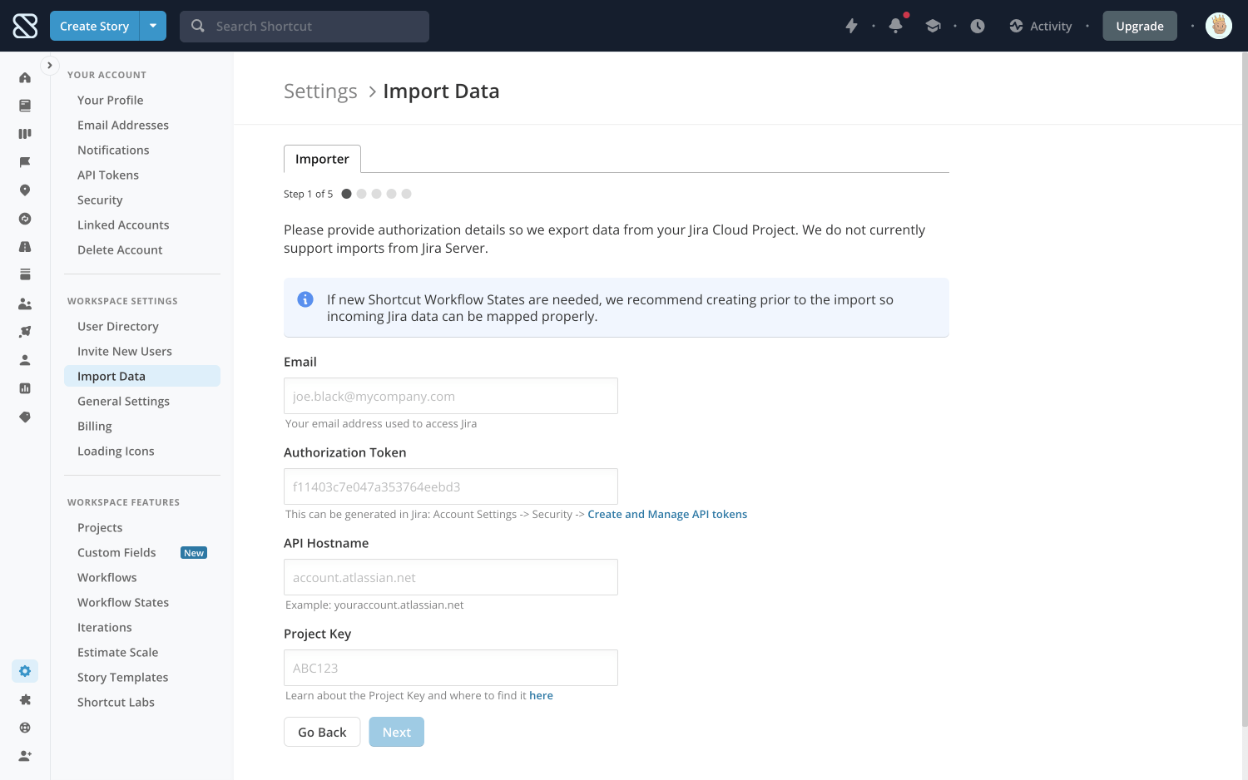Open the Activity feed

click(1040, 26)
